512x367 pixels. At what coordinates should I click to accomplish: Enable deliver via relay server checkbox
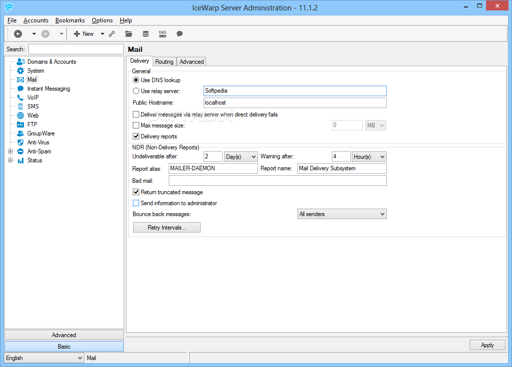click(136, 115)
